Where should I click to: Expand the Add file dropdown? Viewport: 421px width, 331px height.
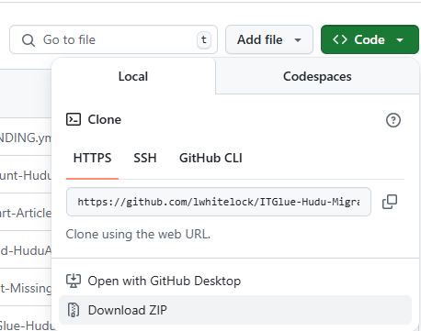coord(269,39)
